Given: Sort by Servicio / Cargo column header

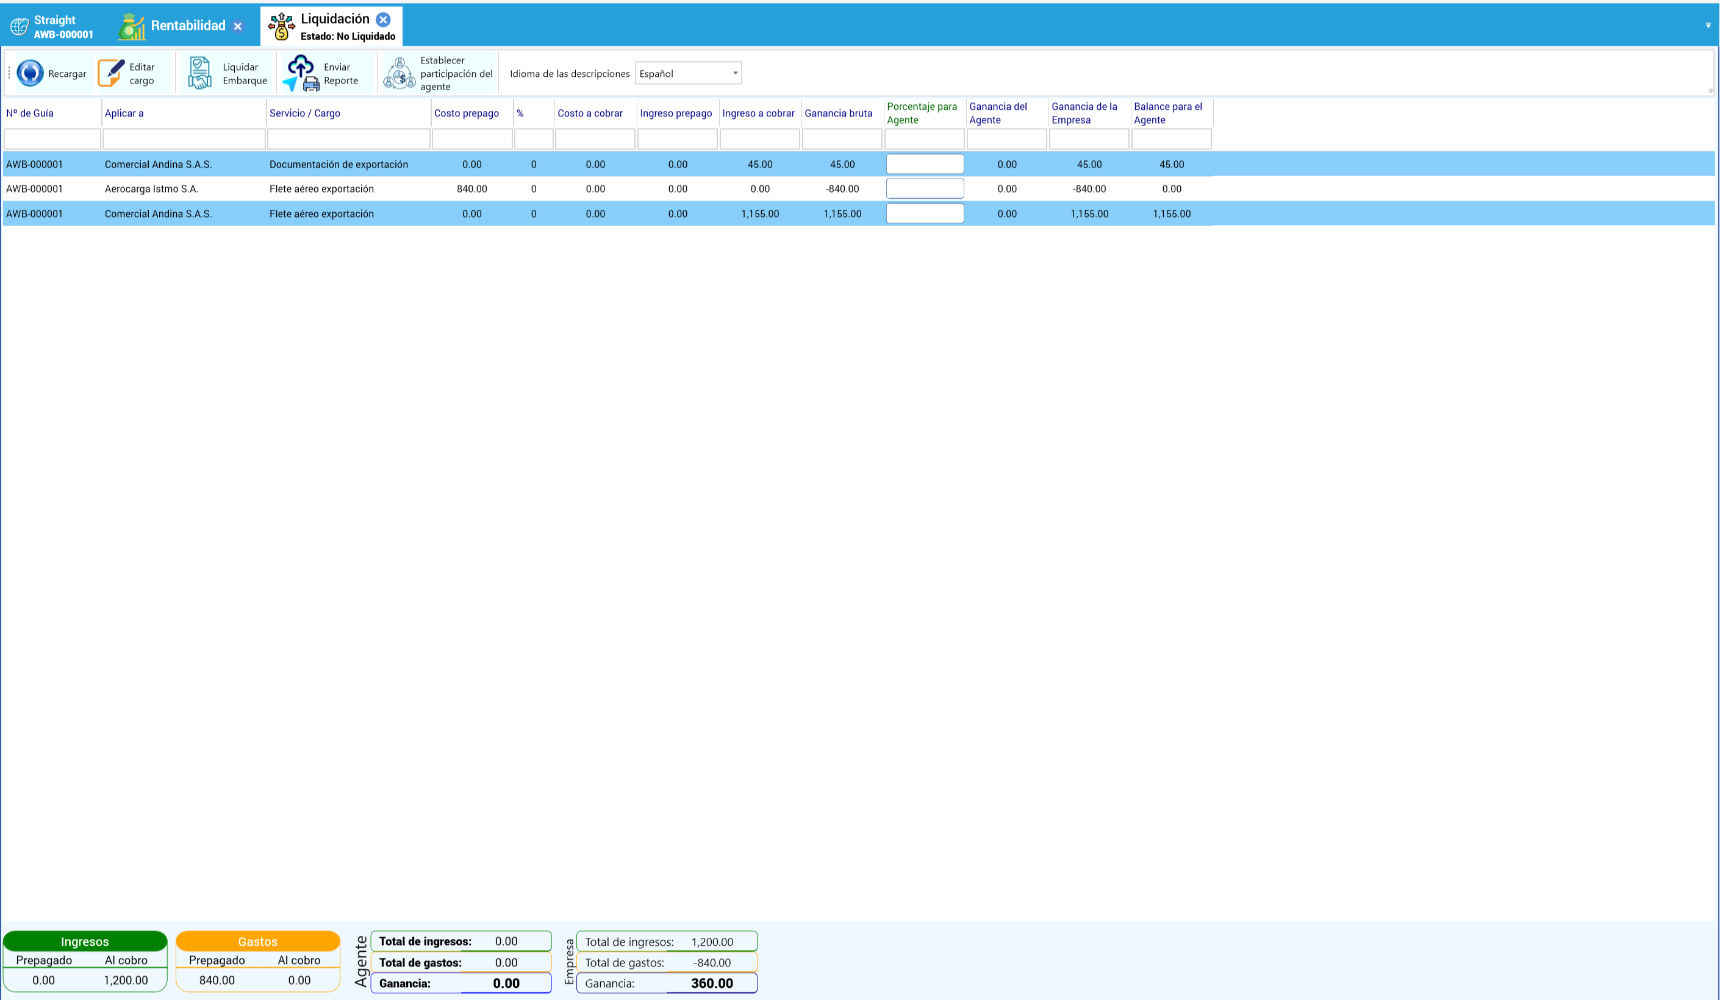Looking at the screenshot, I should tap(305, 113).
